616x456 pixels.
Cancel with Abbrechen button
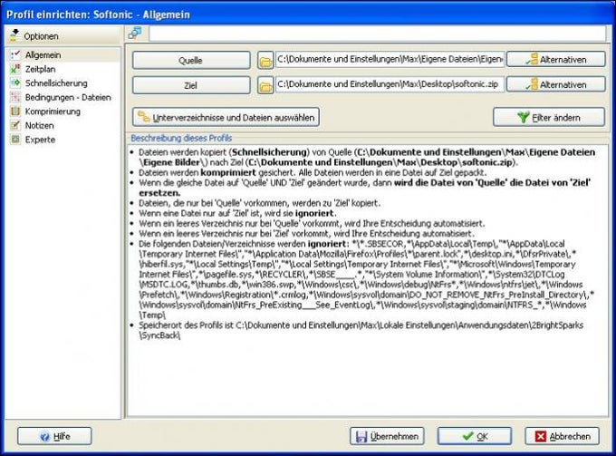(563, 436)
